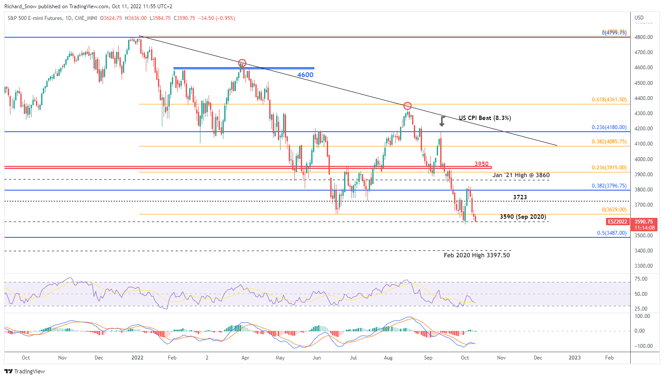The image size is (664, 379).
Task: Click the 75.00 RSI scale label
Action: [641, 279]
